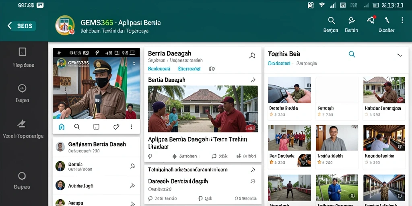Open arrow on the Asanija row
The image size is (412, 206).
(x=133, y=203)
